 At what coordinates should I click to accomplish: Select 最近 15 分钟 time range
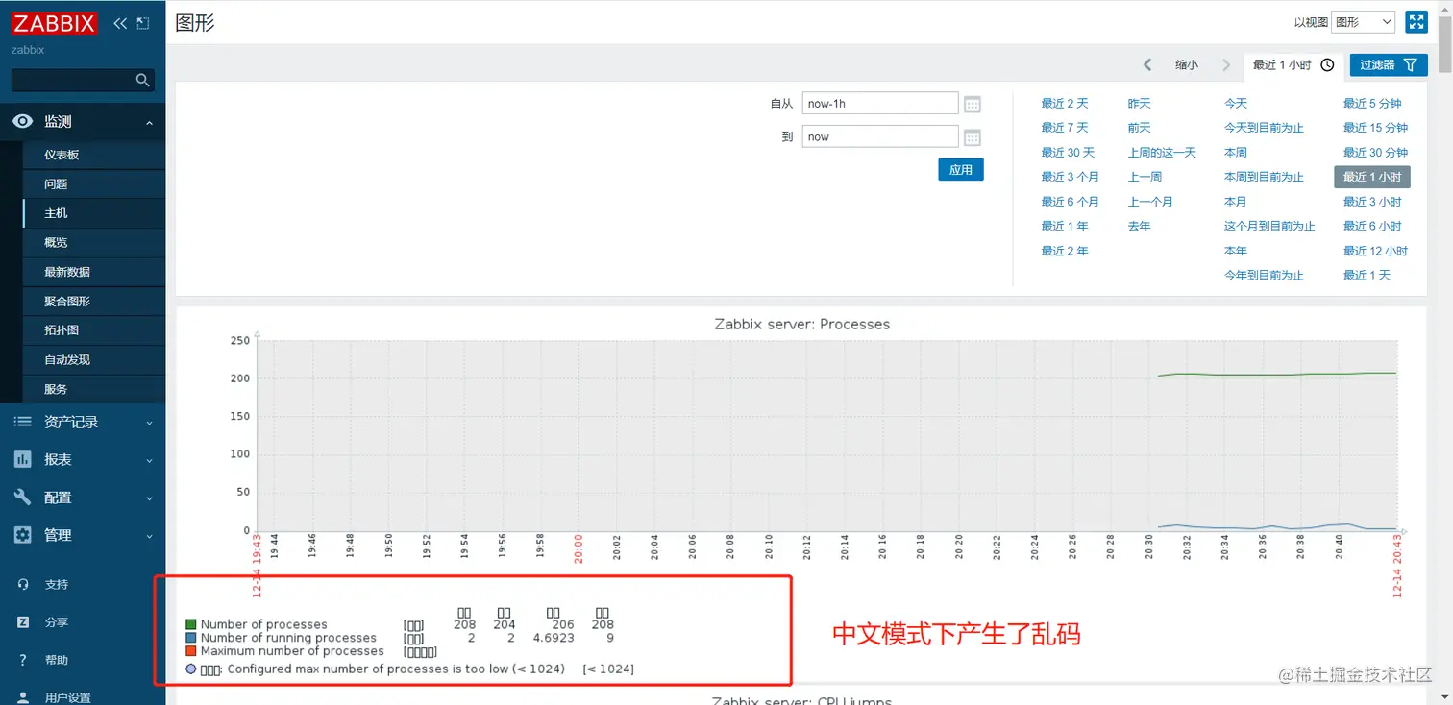coord(1375,128)
